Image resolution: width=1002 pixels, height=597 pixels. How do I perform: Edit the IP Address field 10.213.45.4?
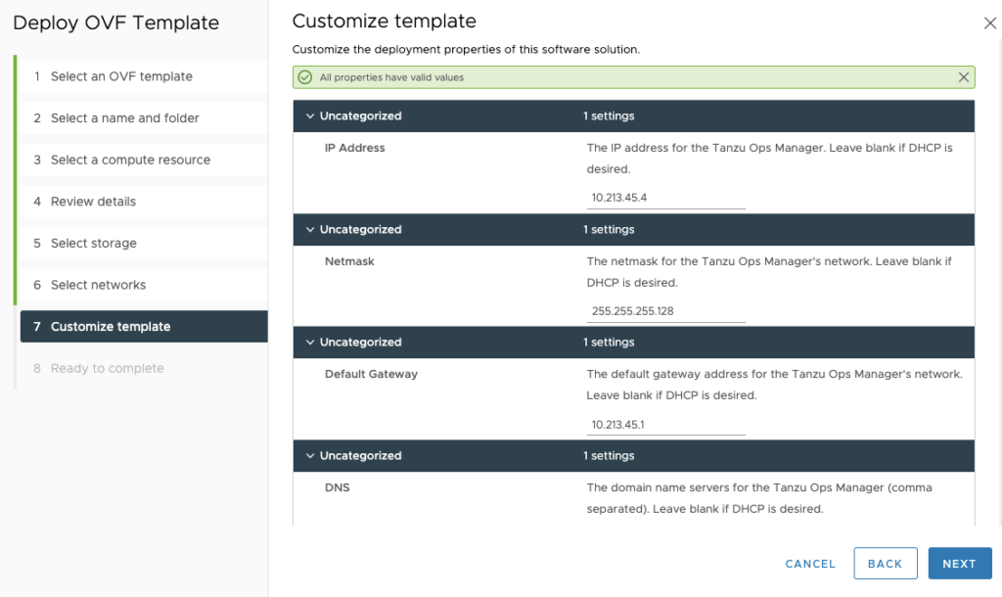point(665,198)
